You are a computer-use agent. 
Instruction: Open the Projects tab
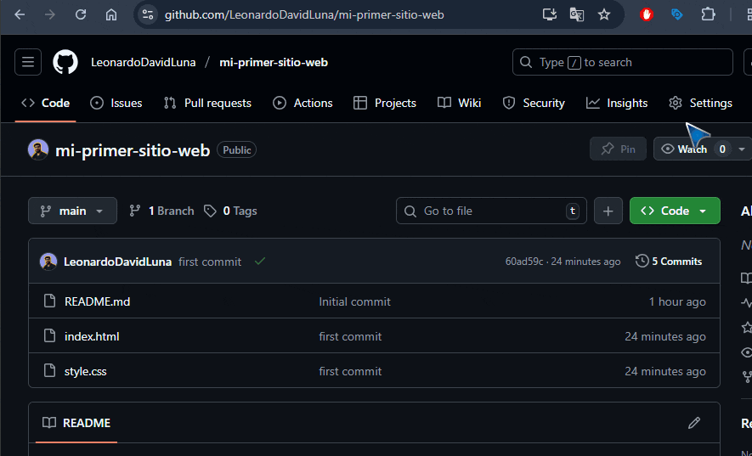pos(385,103)
